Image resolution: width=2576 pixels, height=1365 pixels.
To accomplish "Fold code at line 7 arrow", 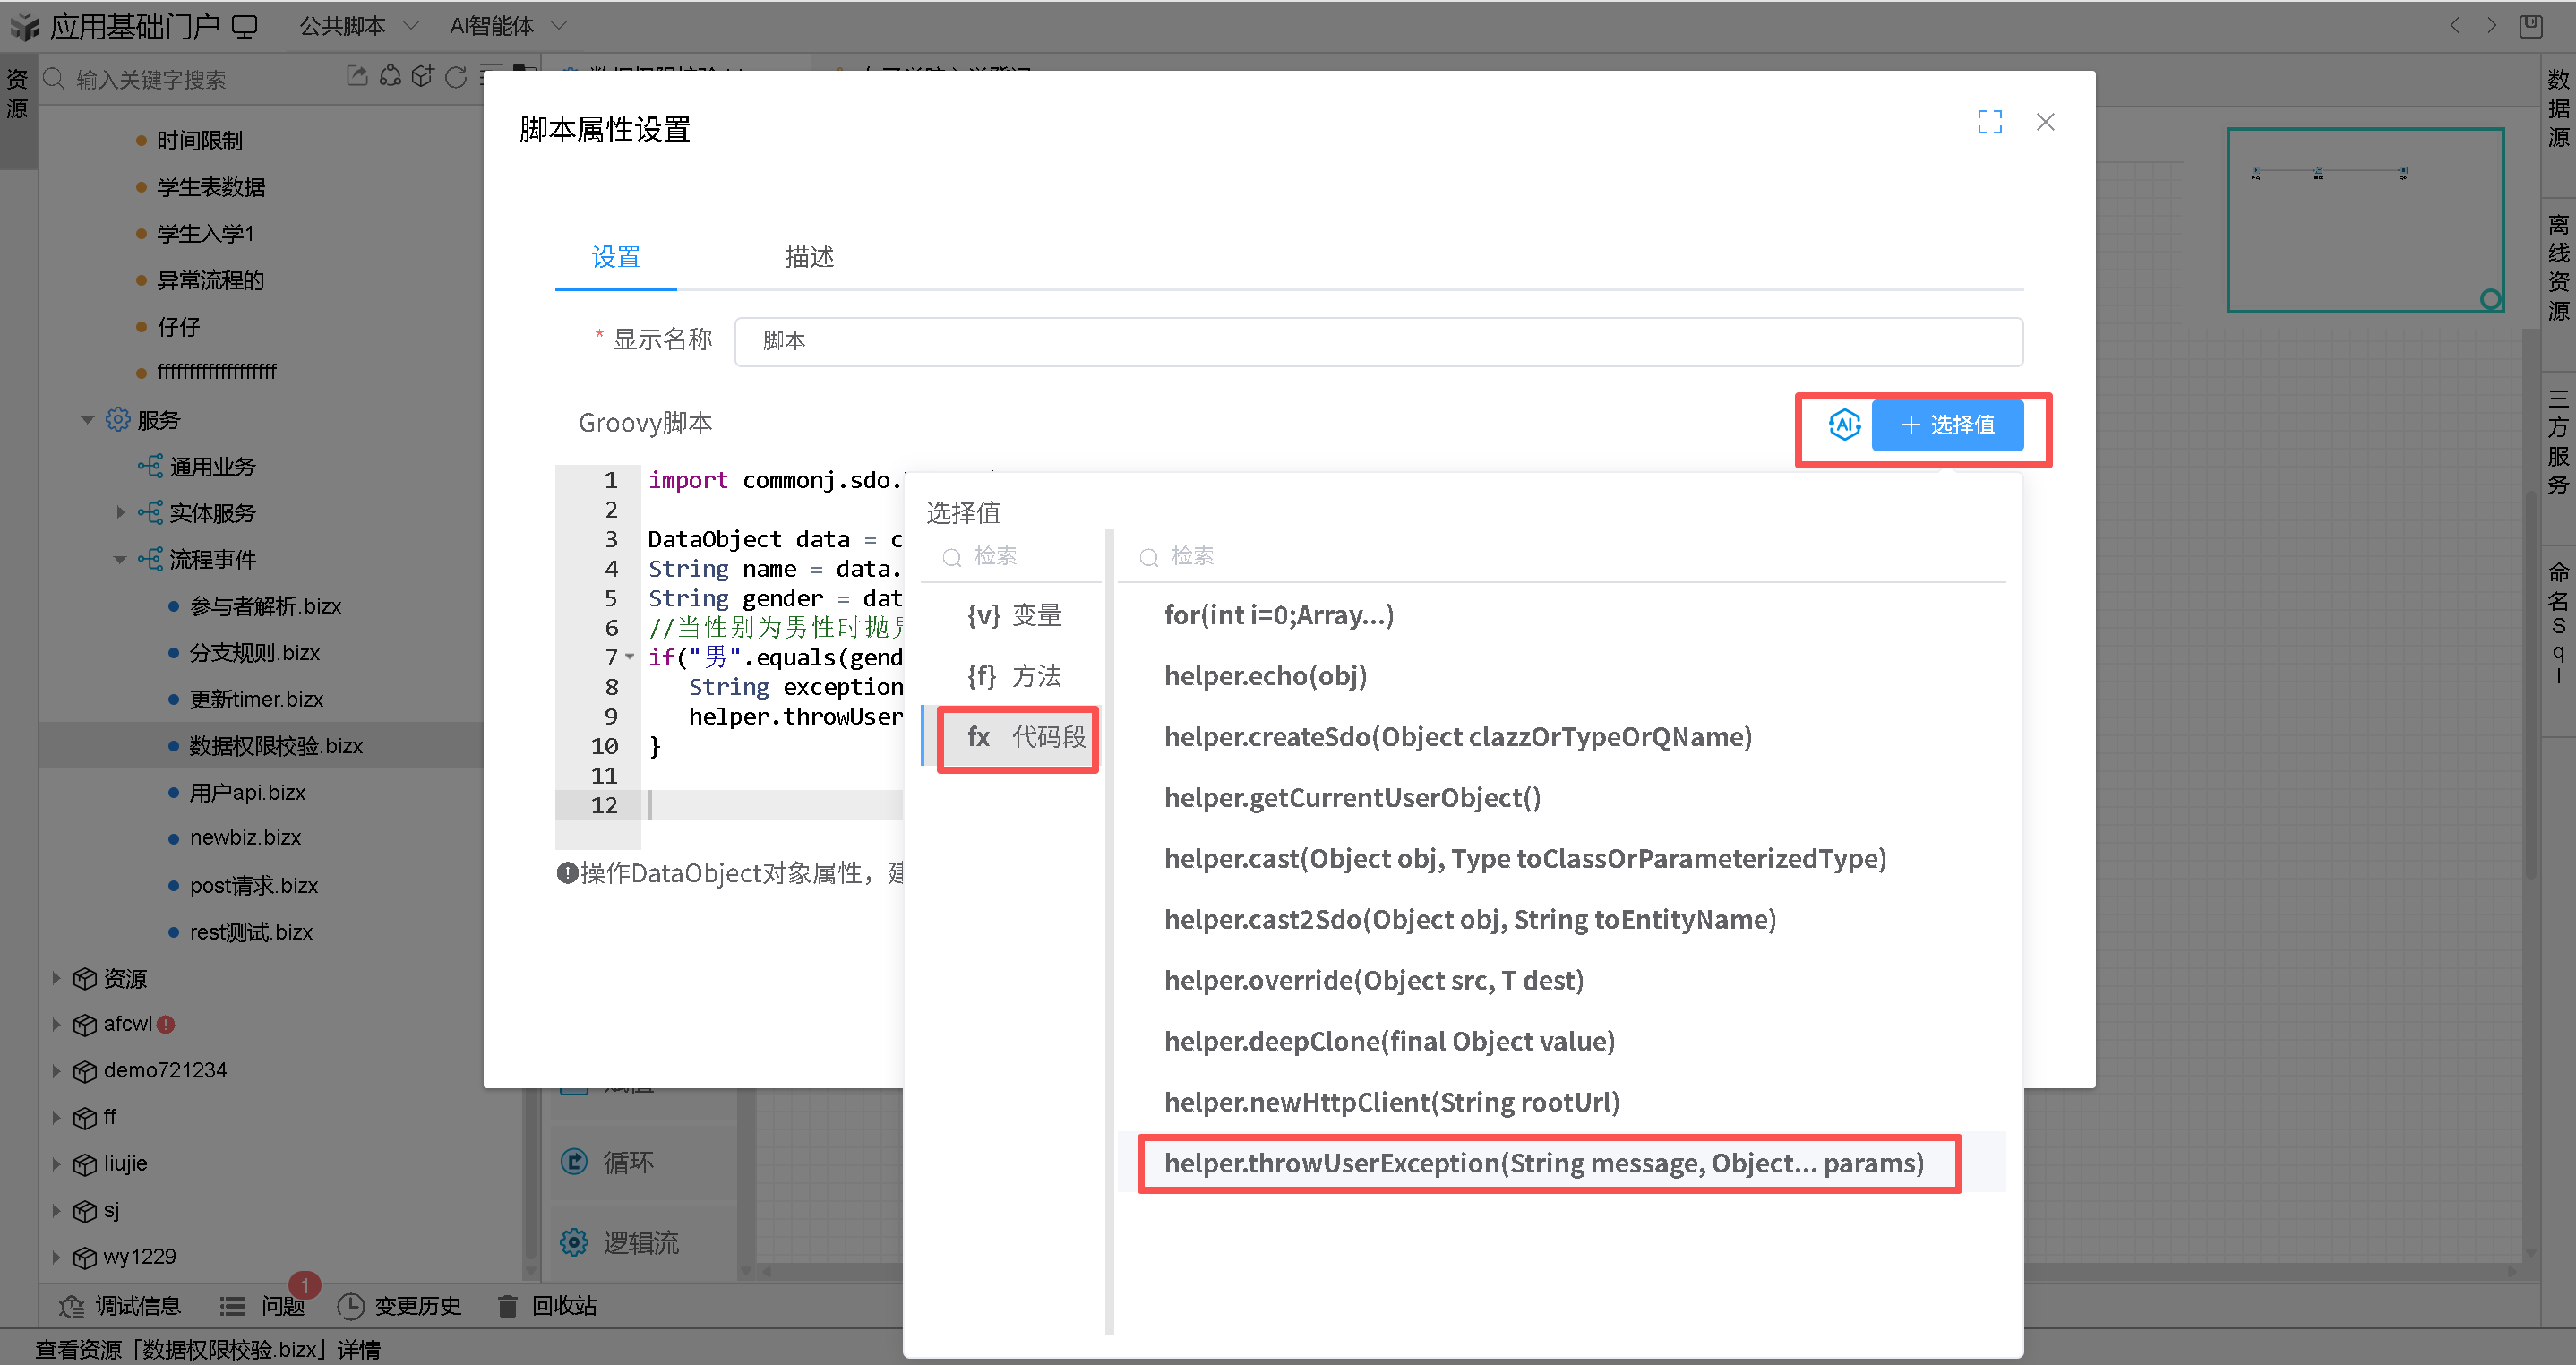I will pos(630,657).
